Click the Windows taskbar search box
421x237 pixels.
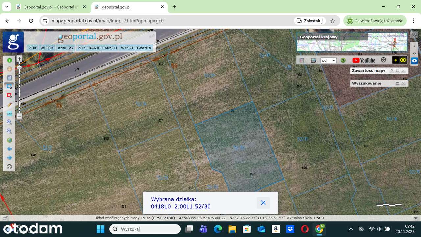tap(145, 229)
